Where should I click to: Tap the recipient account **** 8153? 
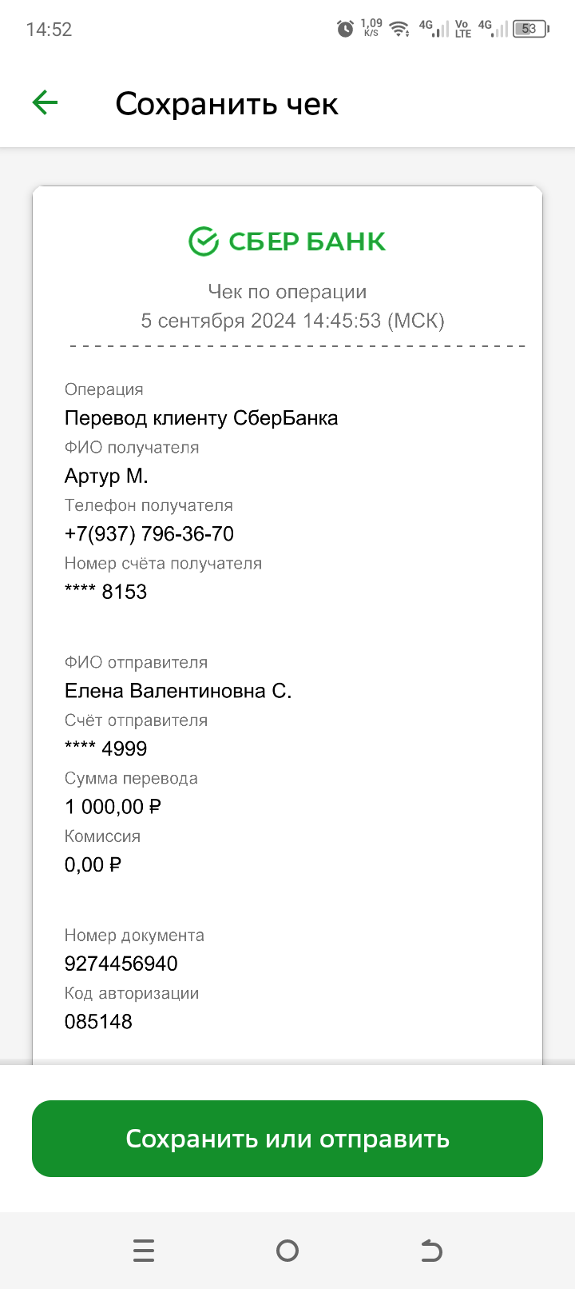pyautogui.click(x=106, y=592)
